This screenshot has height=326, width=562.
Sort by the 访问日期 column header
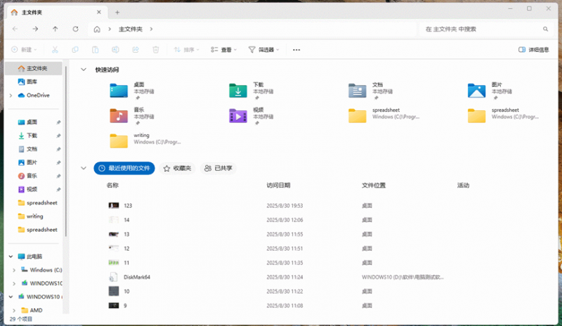(x=278, y=185)
